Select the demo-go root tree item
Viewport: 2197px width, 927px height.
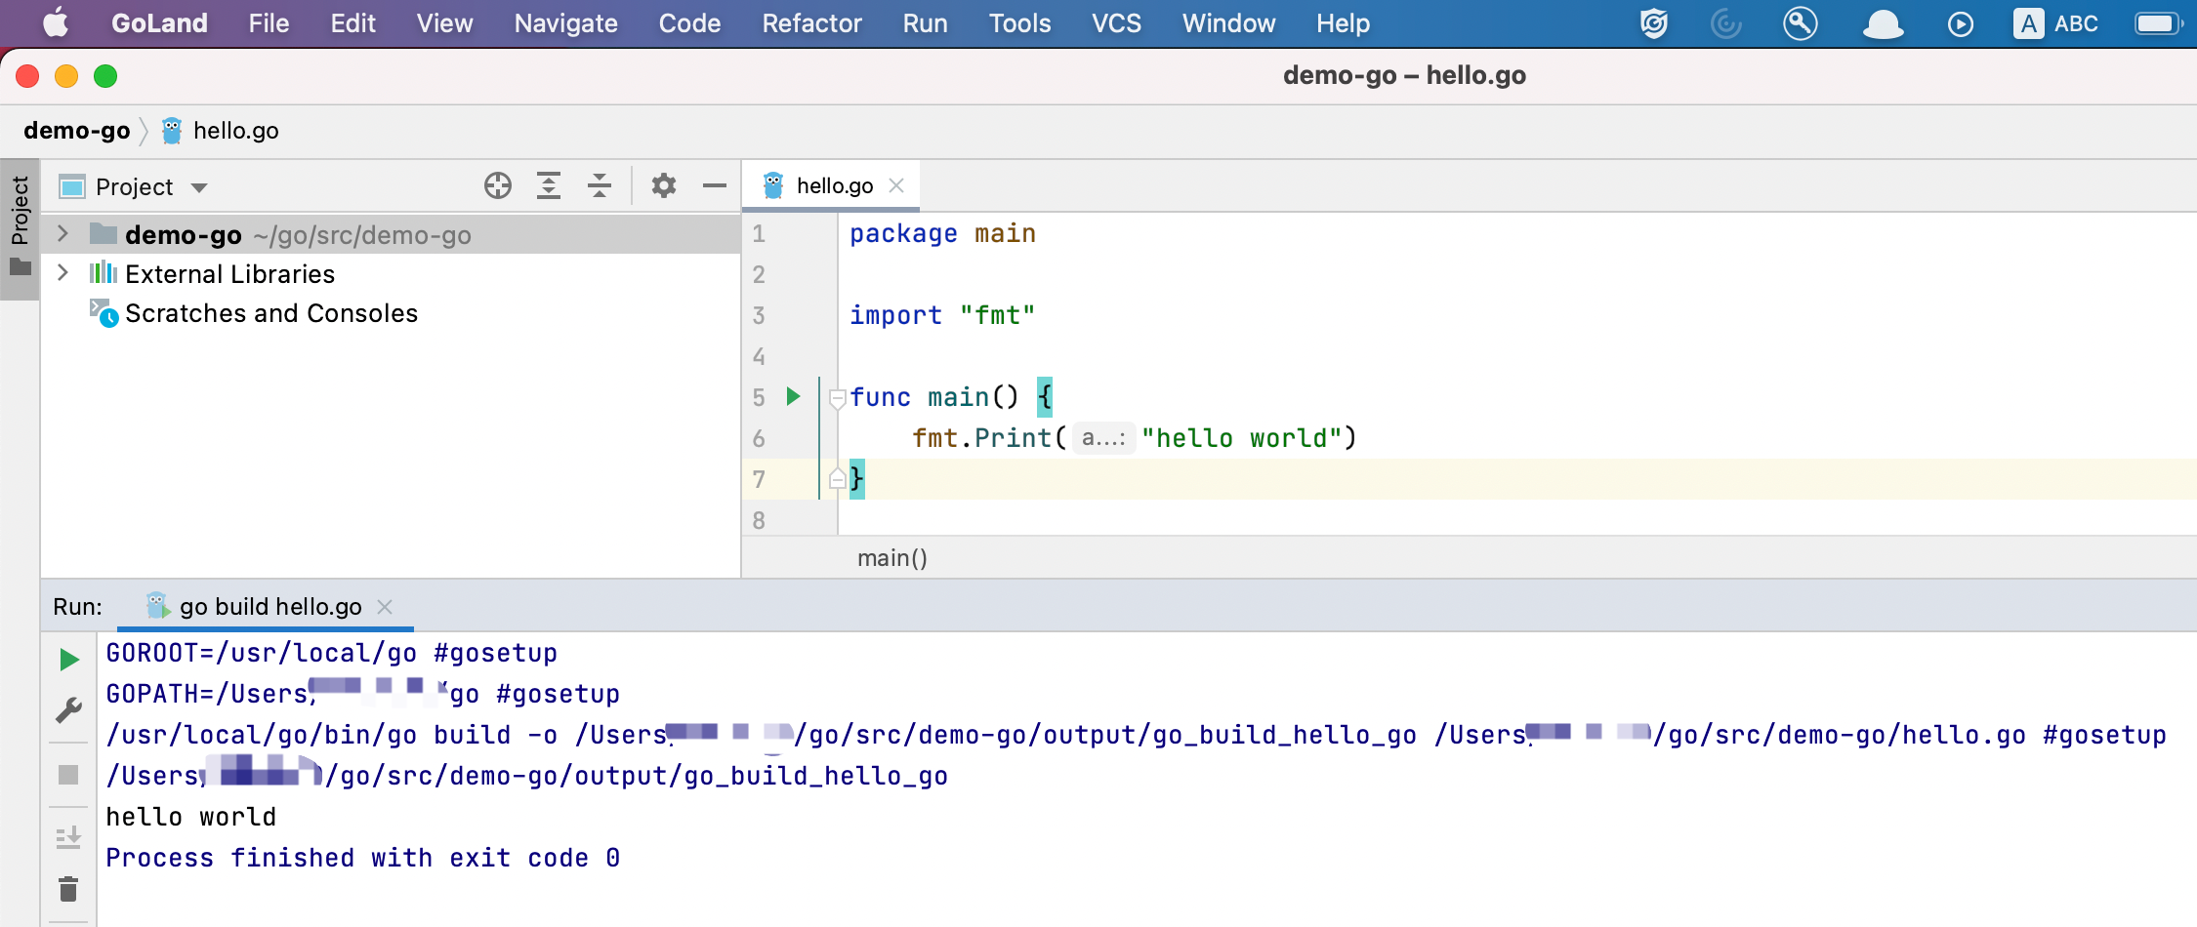391,234
